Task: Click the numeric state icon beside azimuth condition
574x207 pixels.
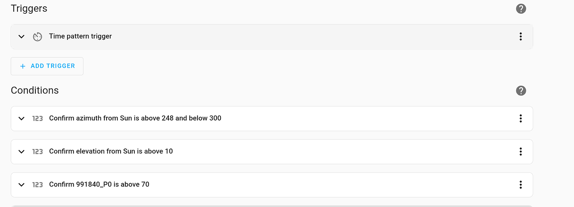Action: coord(37,118)
